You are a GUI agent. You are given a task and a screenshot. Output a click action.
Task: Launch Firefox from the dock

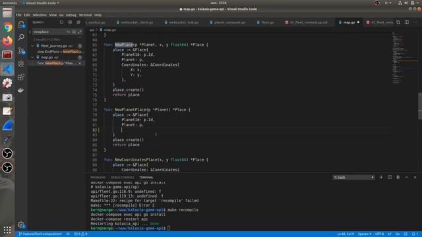[x=7, y=41]
